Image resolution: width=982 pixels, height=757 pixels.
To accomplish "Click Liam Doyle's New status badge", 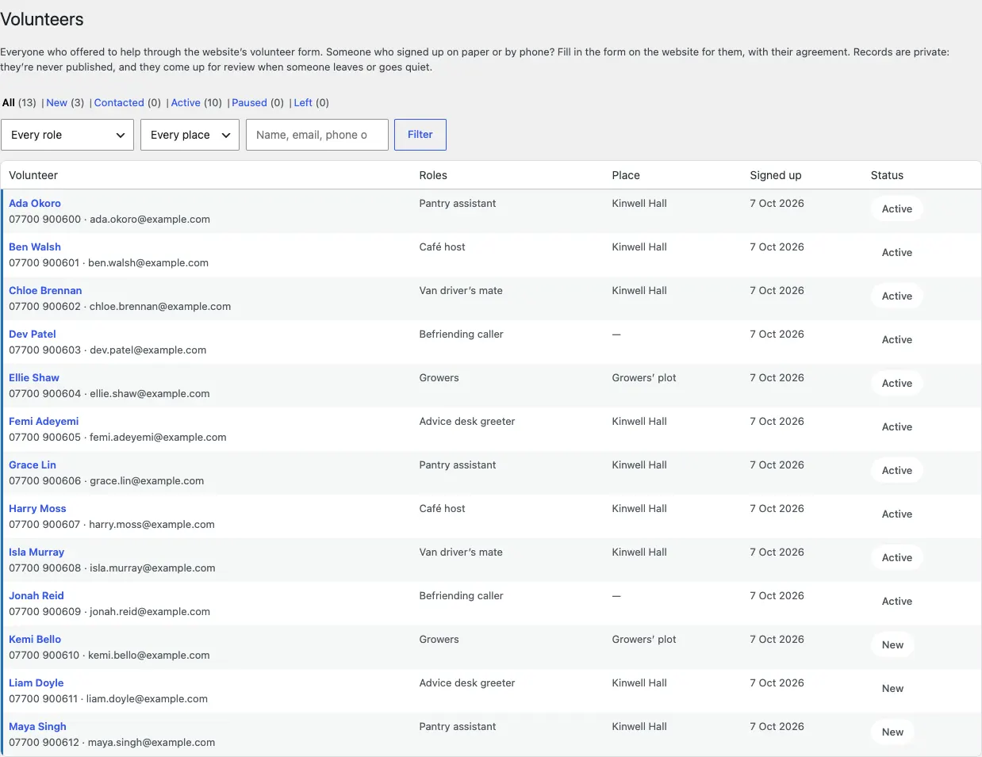I will pyautogui.click(x=892, y=689).
